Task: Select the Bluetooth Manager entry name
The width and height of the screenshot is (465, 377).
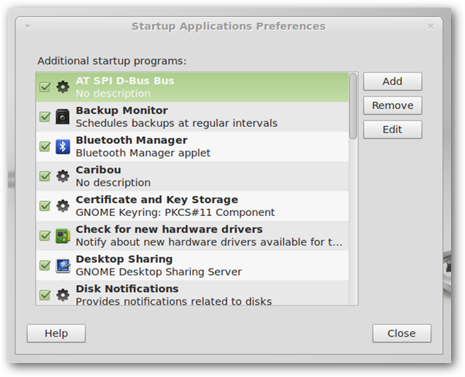Action: 132,140
